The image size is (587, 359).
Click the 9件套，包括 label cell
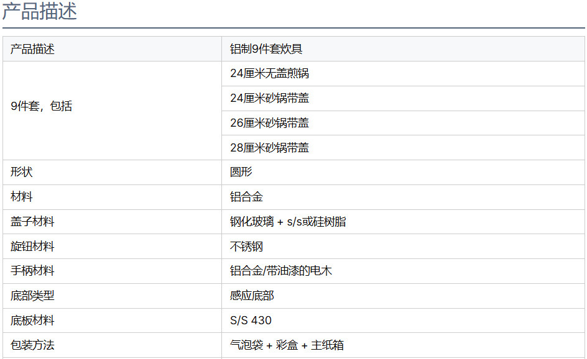pyautogui.click(x=113, y=111)
